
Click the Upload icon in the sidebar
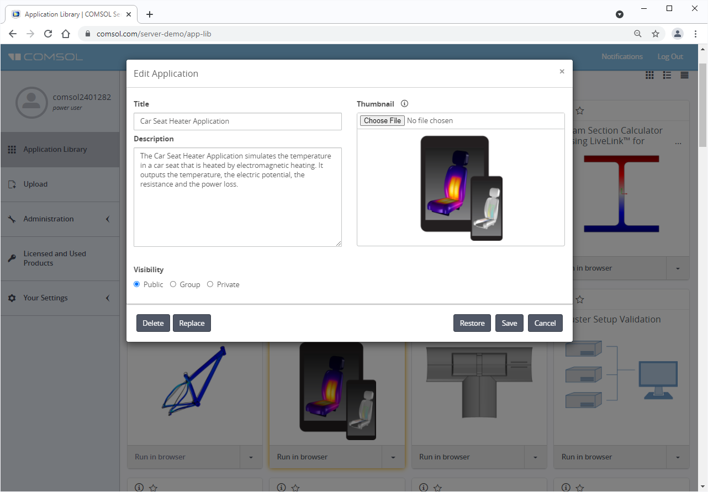coord(12,184)
